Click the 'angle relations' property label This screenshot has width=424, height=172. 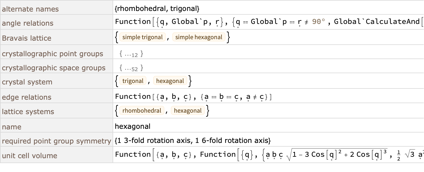coord(27,23)
